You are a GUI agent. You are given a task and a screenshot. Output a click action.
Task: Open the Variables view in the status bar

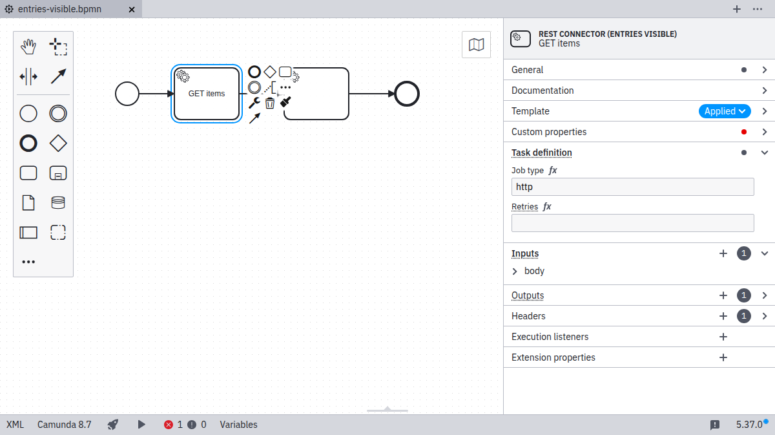pyautogui.click(x=238, y=425)
